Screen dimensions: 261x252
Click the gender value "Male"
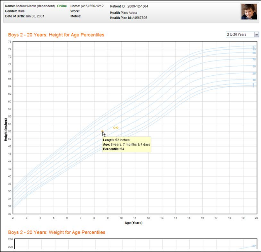(x=21, y=11)
